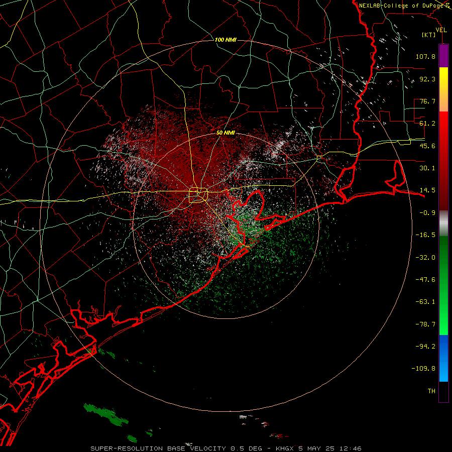Viewport: 452px width, 452px height.
Task: Click the [KT] units label
Action: pos(429,35)
